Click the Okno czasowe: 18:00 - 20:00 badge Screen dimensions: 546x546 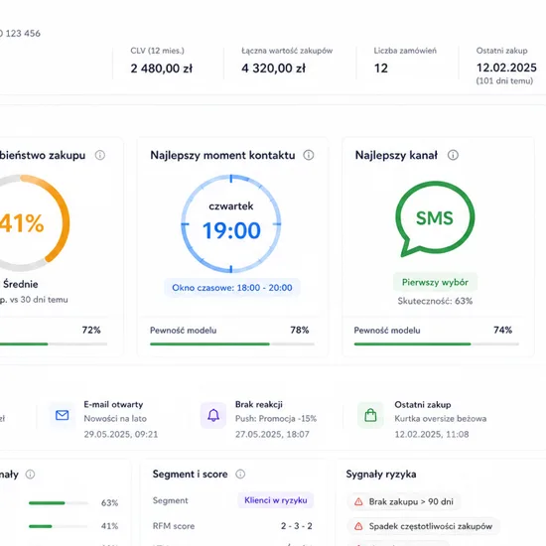(x=232, y=288)
